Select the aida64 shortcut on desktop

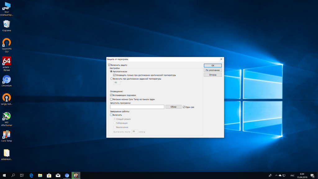click(x=7, y=61)
